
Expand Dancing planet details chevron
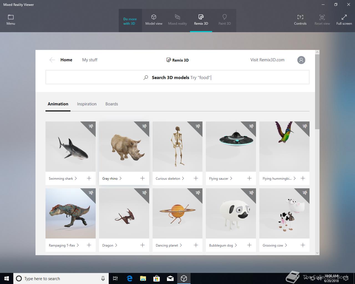[181, 245]
